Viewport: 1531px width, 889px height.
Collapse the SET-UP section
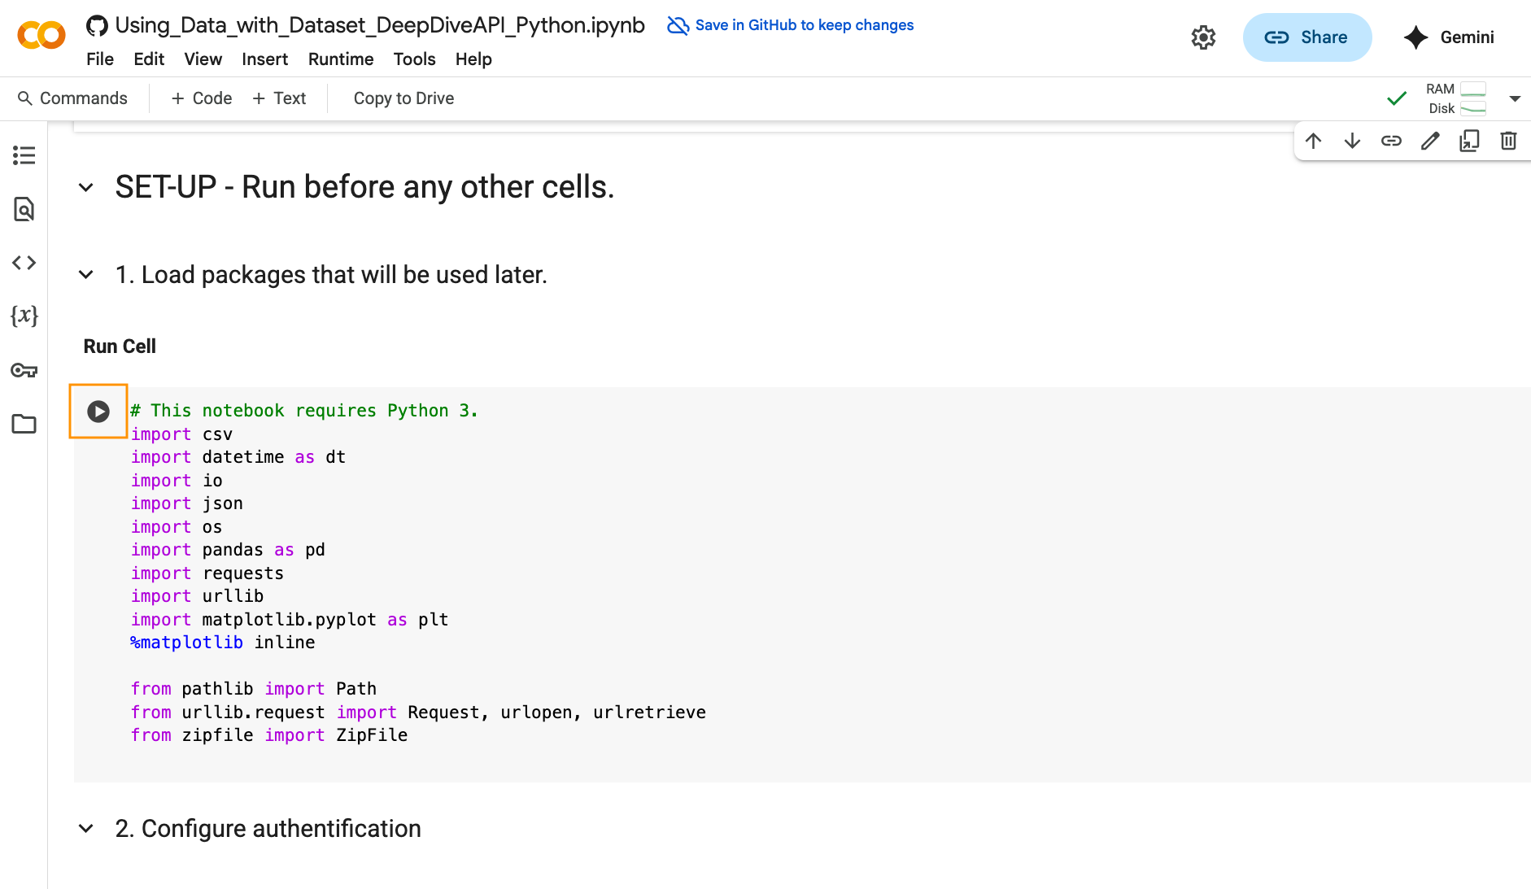[x=86, y=188]
